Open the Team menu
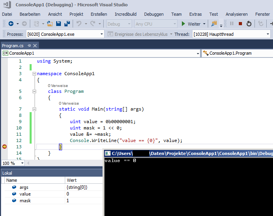This screenshot has width=273, height=216. coord(176,14)
